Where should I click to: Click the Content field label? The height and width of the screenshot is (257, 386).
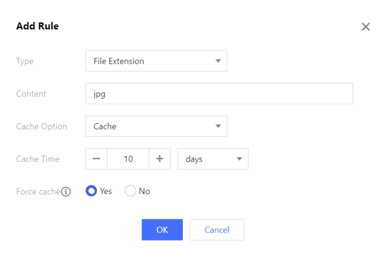[31, 94]
